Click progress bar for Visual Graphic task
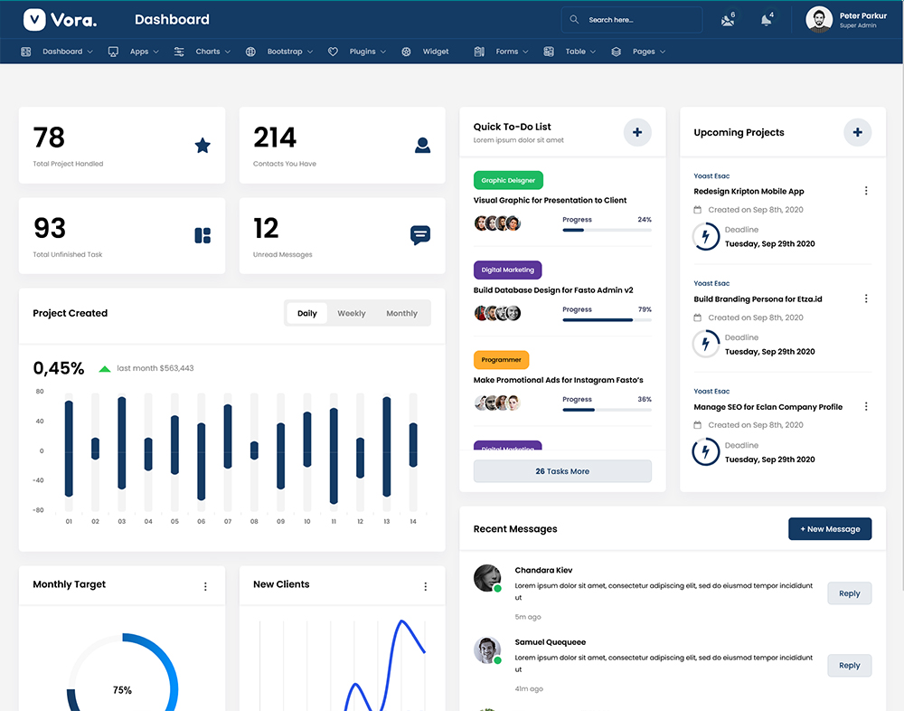This screenshot has width=904, height=711. (x=607, y=230)
